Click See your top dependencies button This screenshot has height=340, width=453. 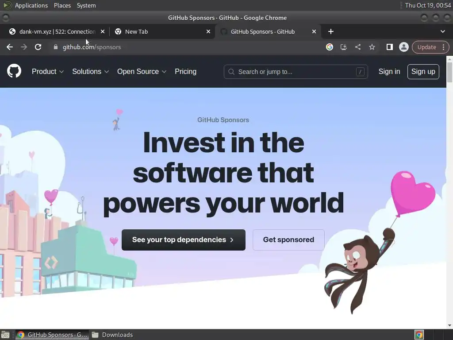click(x=184, y=240)
